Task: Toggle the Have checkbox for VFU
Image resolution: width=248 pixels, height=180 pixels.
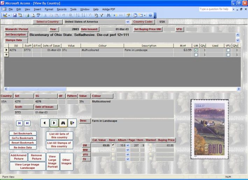Action: [113, 154]
